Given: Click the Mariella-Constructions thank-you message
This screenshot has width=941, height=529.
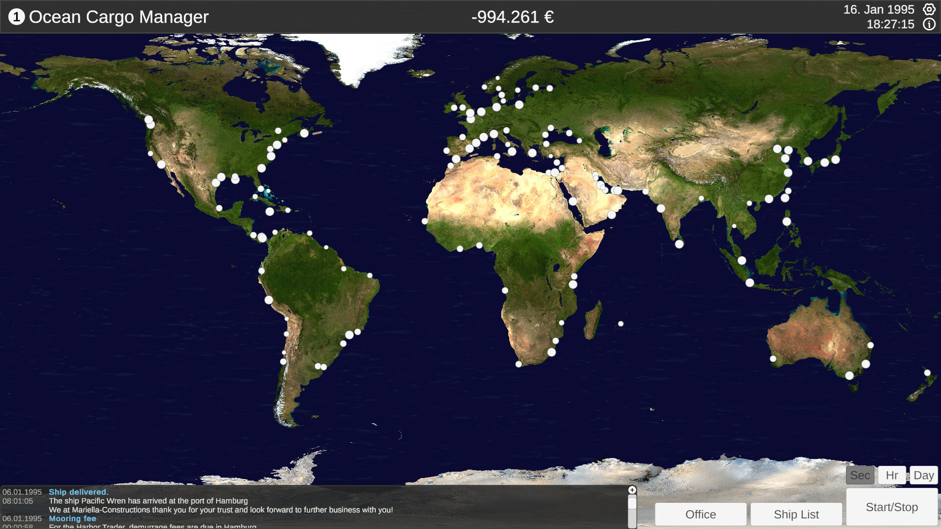Looking at the screenshot, I should pos(221,509).
